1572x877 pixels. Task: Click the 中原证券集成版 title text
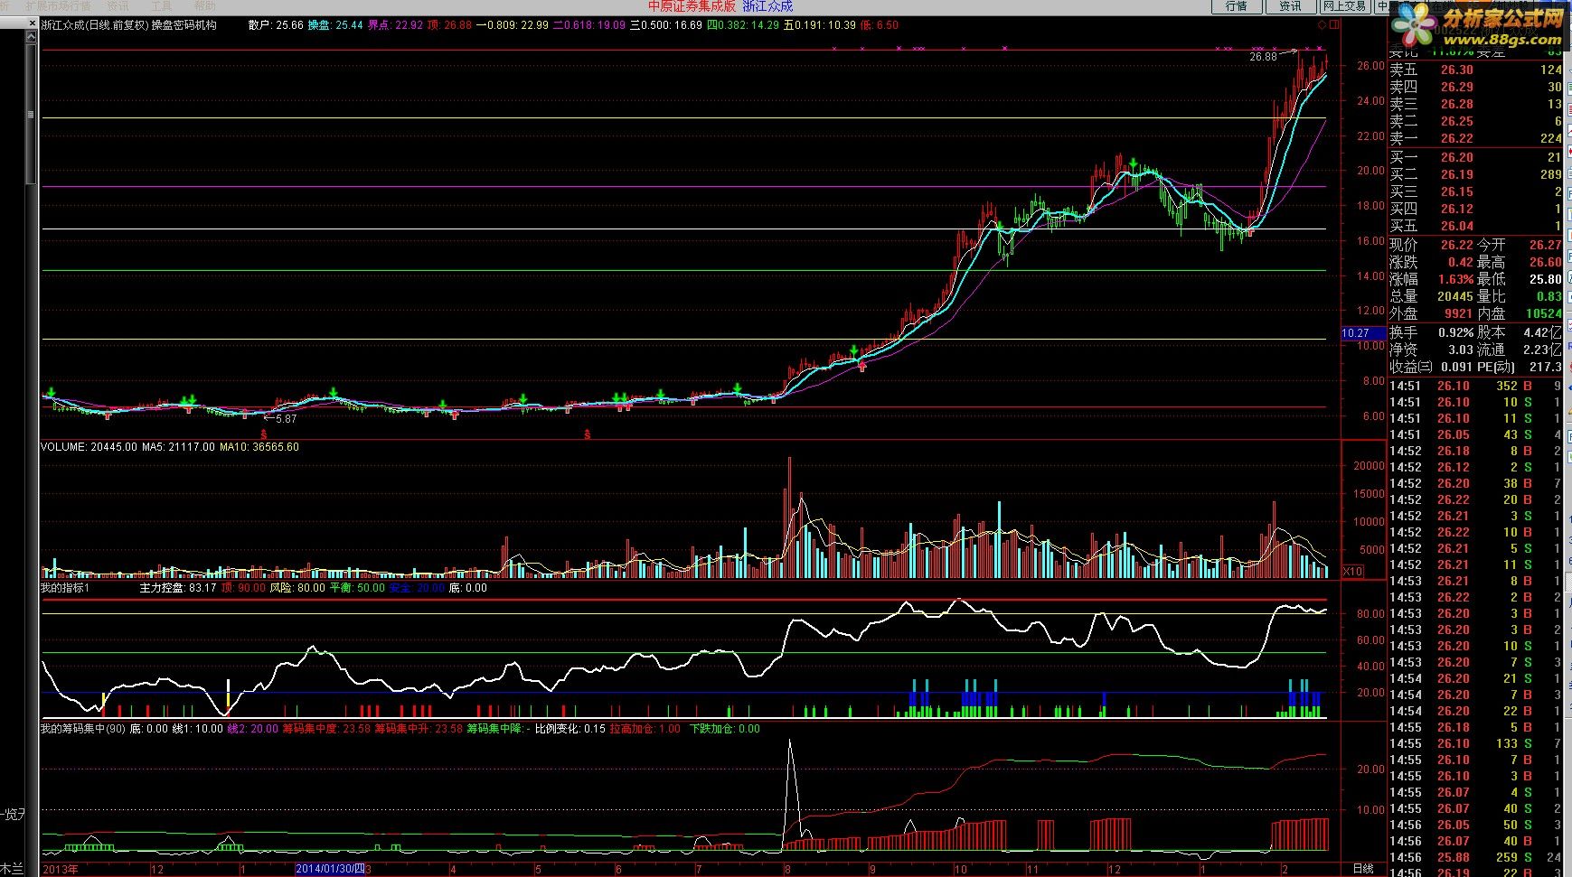[x=692, y=6]
